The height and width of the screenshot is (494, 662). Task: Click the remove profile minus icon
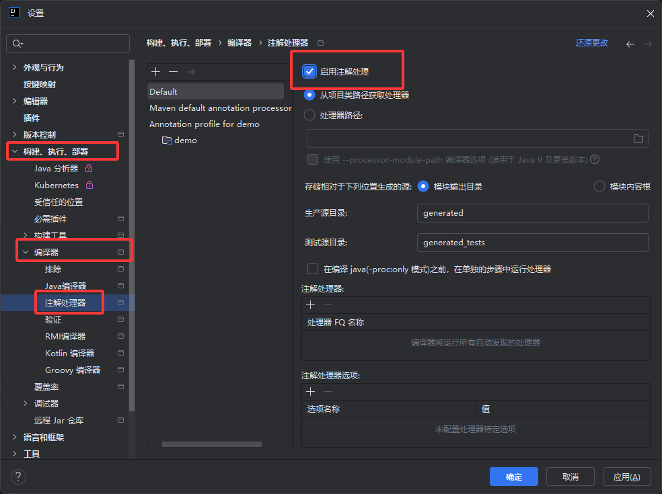173,72
